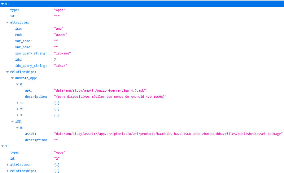Collapse top-level item 1
The width and height of the screenshot is (284, 173).
3,146
